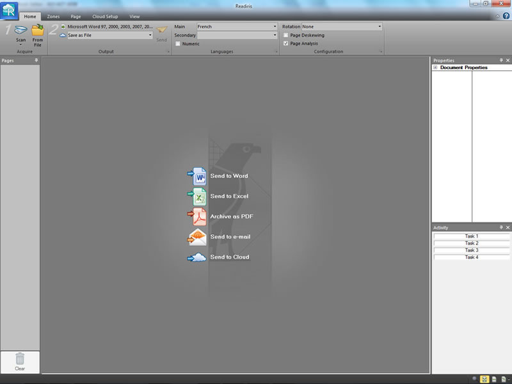The width and height of the screenshot is (512, 384).
Task: Click the Send to Excel icon
Action: (199, 196)
